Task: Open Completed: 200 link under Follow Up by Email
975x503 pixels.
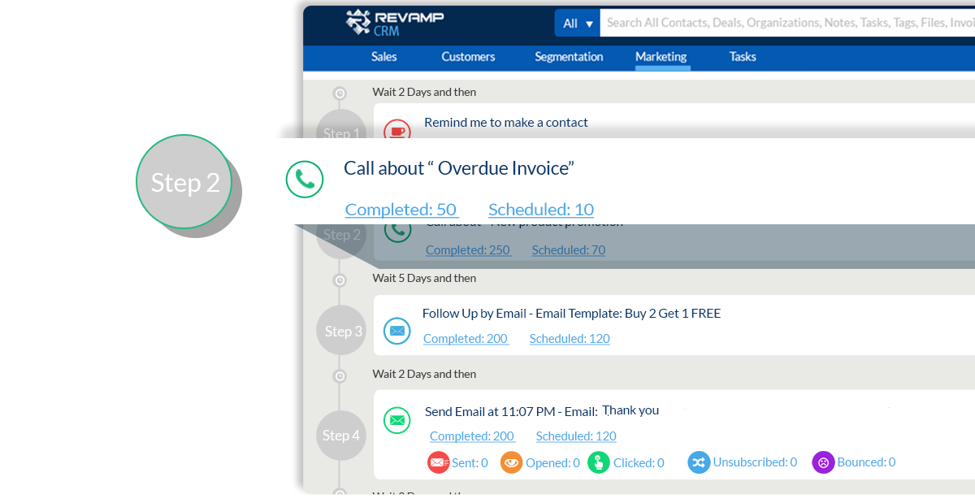Action: (x=466, y=339)
